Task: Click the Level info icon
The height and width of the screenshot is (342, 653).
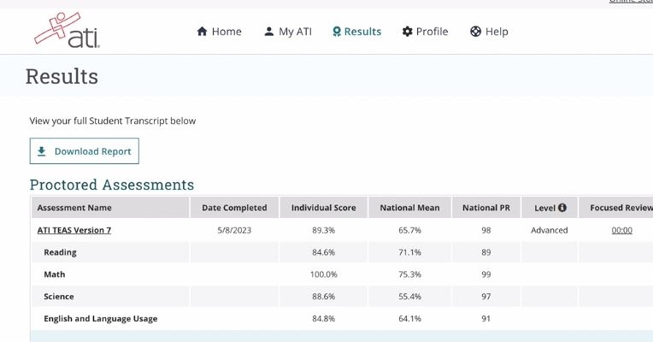Action: (x=562, y=207)
